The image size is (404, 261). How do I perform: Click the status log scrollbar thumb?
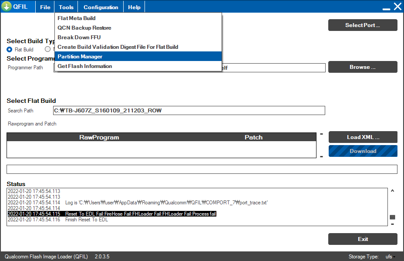point(392,217)
